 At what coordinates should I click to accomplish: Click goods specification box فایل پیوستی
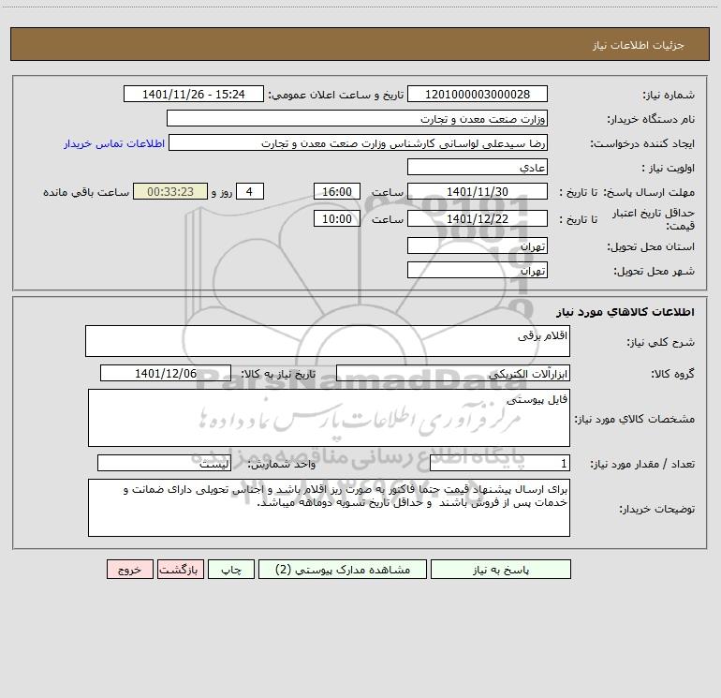329,418
